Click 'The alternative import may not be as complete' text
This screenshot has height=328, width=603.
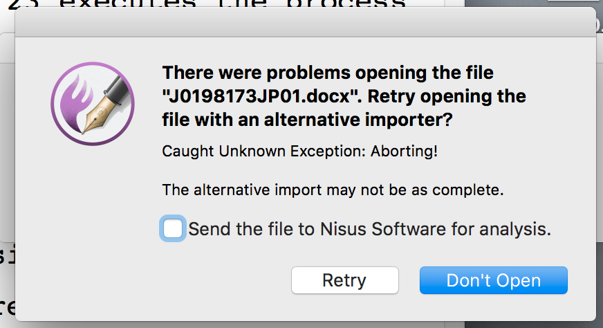(x=333, y=190)
